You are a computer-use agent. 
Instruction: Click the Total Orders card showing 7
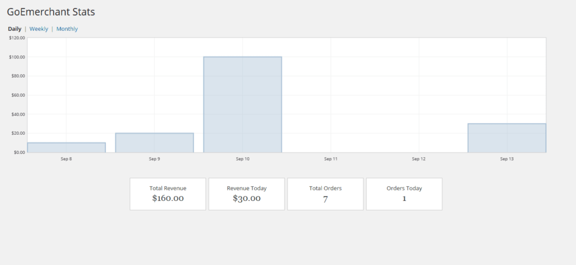coord(326,194)
